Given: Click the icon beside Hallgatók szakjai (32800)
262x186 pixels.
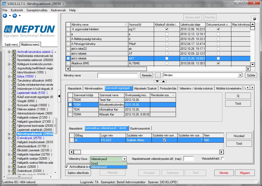Looking at the screenshot, I should (x=14, y=159).
